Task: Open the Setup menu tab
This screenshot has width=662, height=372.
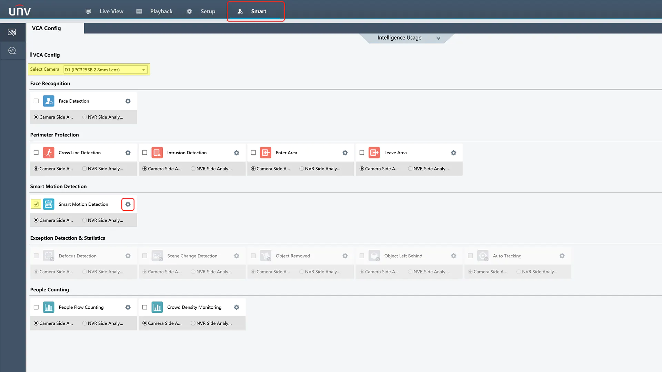Action: coord(207,11)
